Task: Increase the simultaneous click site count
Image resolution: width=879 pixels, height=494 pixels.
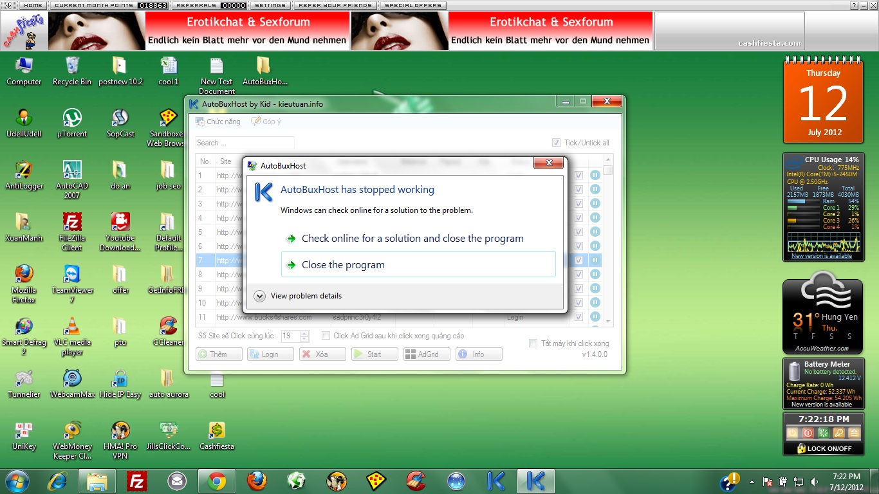Action: pos(305,333)
